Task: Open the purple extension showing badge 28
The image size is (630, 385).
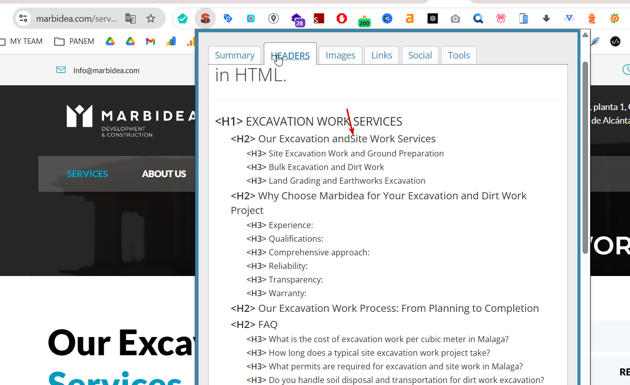Action: click(298, 20)
